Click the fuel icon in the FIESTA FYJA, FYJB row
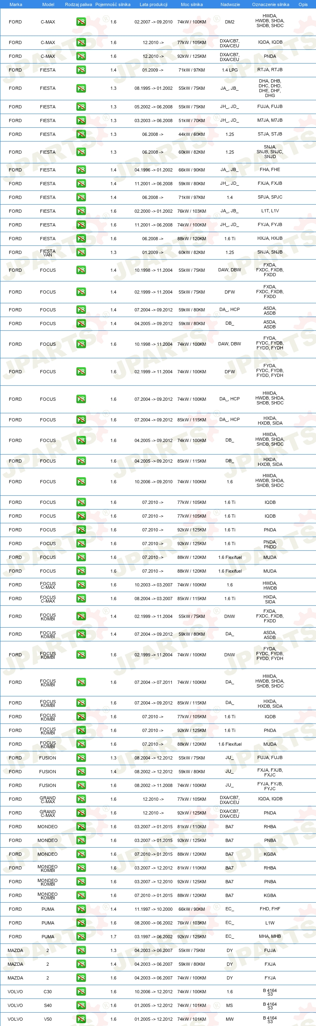 [x=81, y=225]
